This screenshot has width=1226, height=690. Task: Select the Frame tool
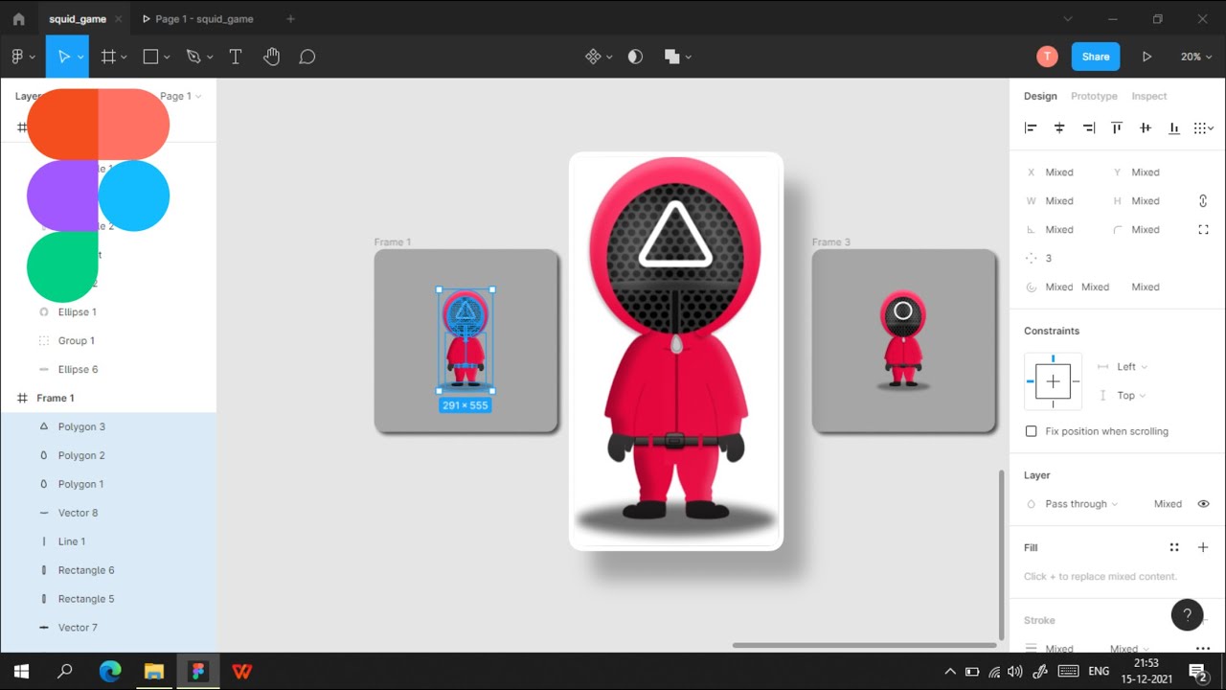click(108, 57)
